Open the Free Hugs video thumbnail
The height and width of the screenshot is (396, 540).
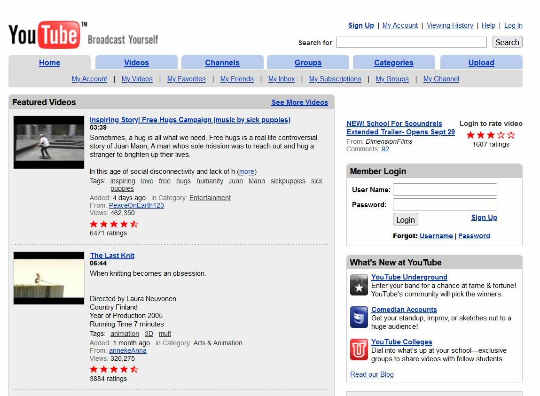point(49,142)
